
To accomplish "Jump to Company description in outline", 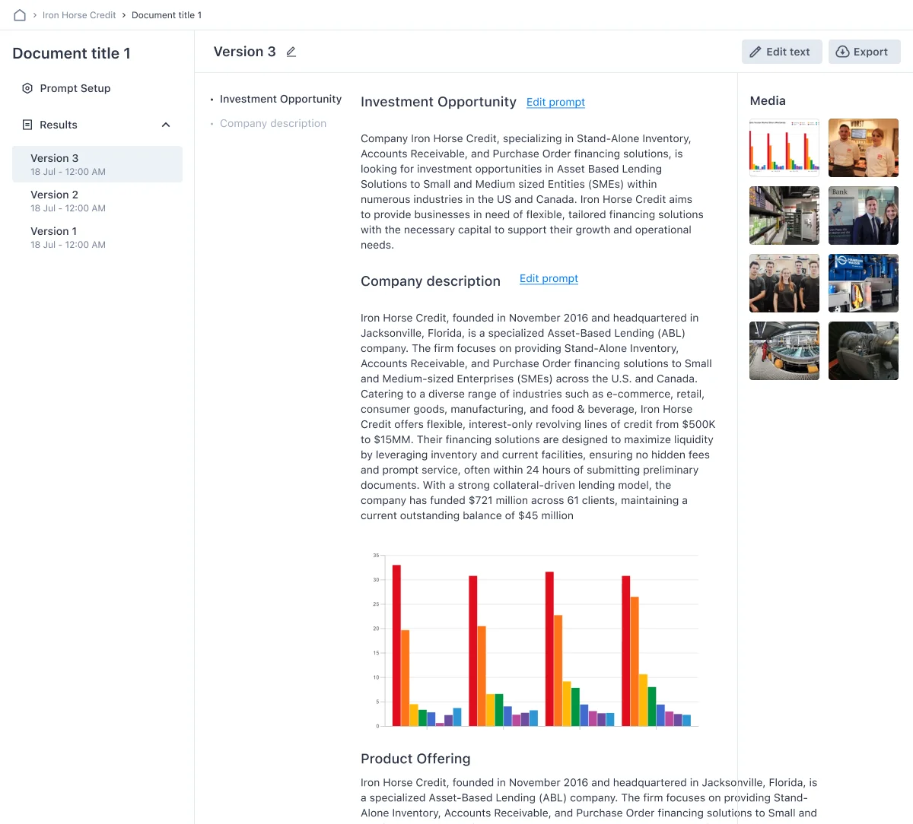I will coord(272,123).
